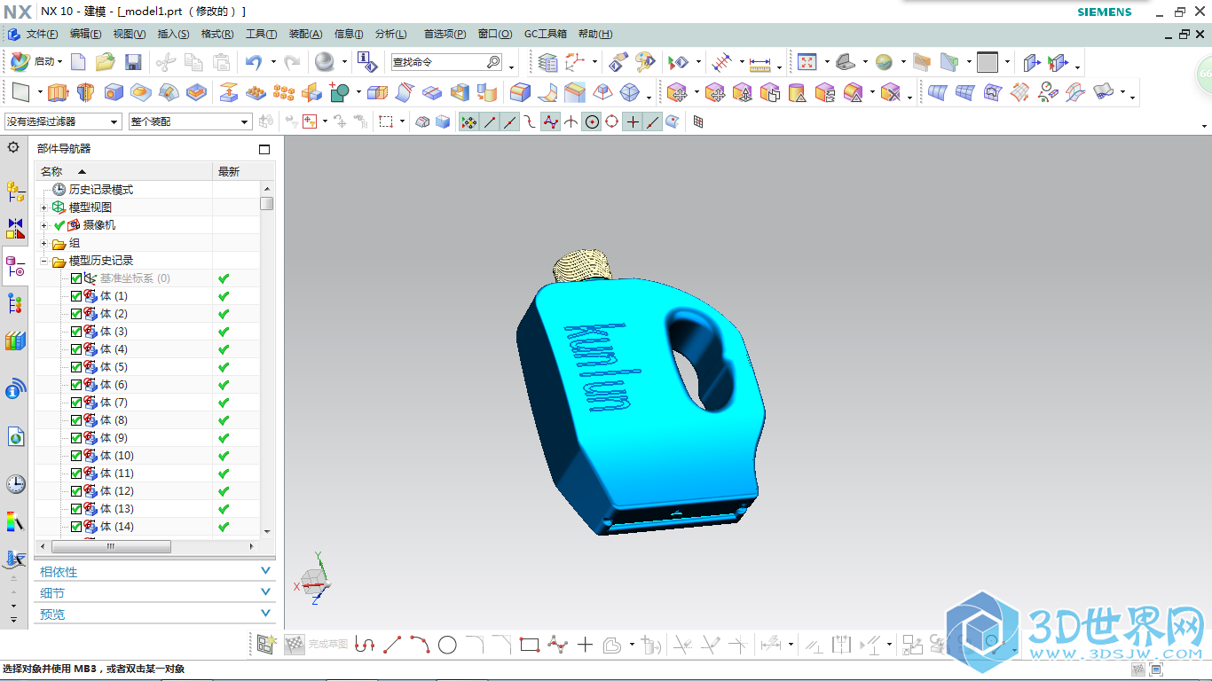
Task: Open the 文件(F) menu
Action: [x=42, y=34]
